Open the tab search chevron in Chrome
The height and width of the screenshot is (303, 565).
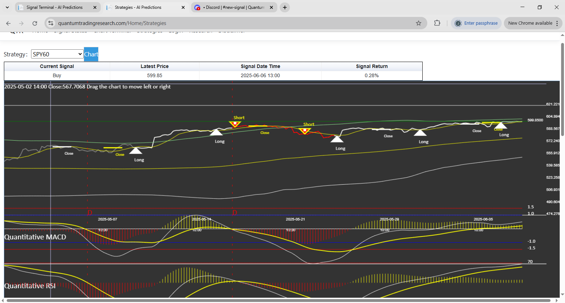pyautogui.click(x=7, y=7)
